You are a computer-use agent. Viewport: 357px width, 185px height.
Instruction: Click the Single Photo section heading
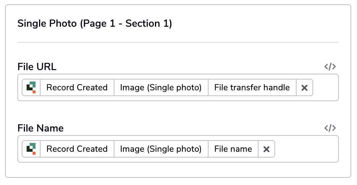(95, 23)
